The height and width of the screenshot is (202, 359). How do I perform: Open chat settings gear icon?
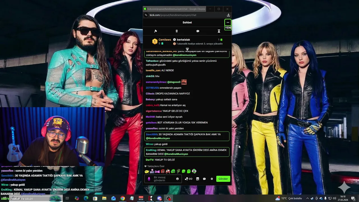pos(212,179)
